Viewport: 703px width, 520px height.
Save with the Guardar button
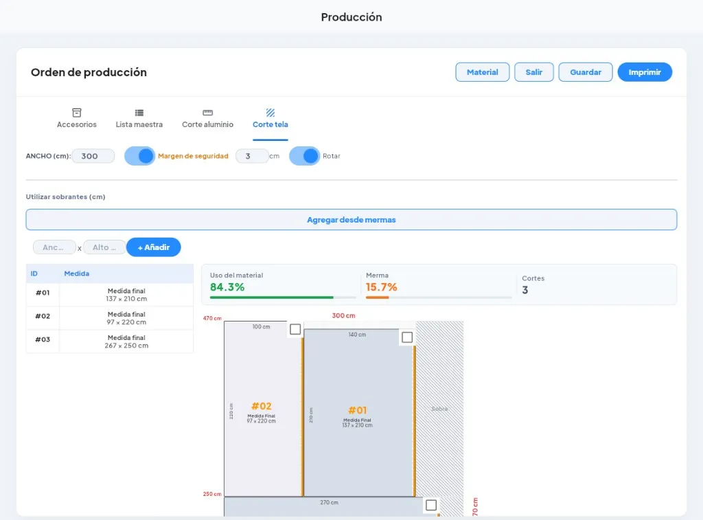(586, 72)
